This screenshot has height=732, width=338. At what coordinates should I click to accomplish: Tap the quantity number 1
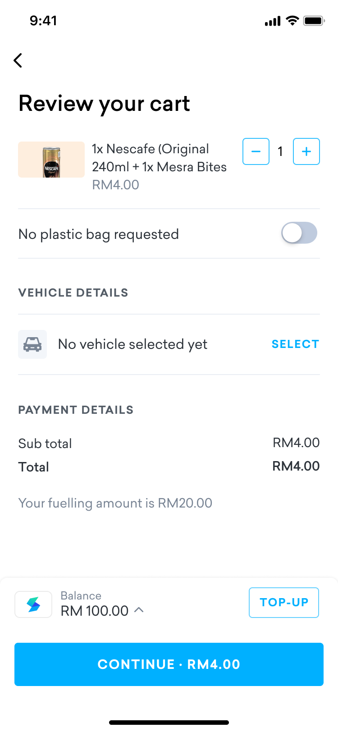tap(280, 151)
